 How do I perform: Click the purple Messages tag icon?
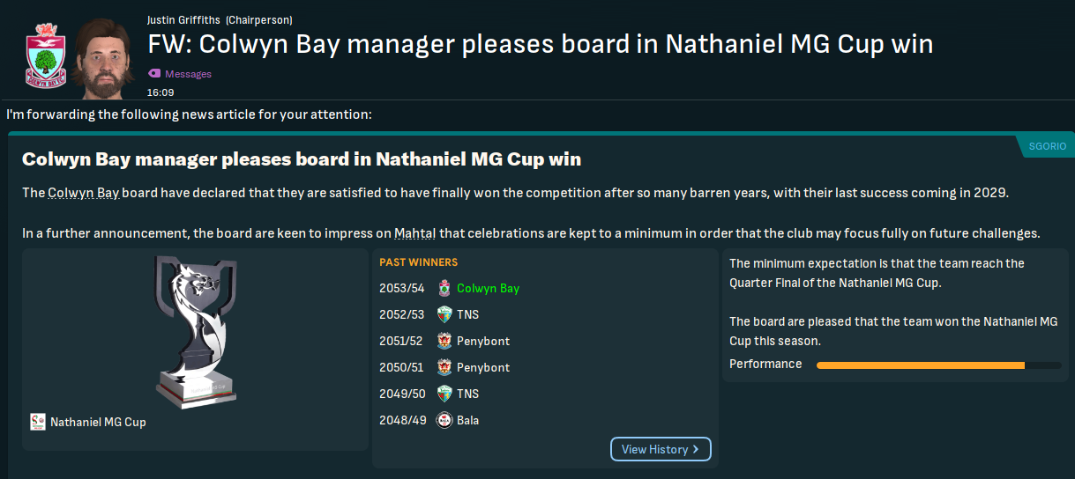154,74
